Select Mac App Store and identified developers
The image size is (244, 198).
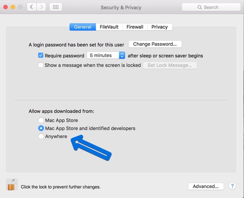pos(41,128)
